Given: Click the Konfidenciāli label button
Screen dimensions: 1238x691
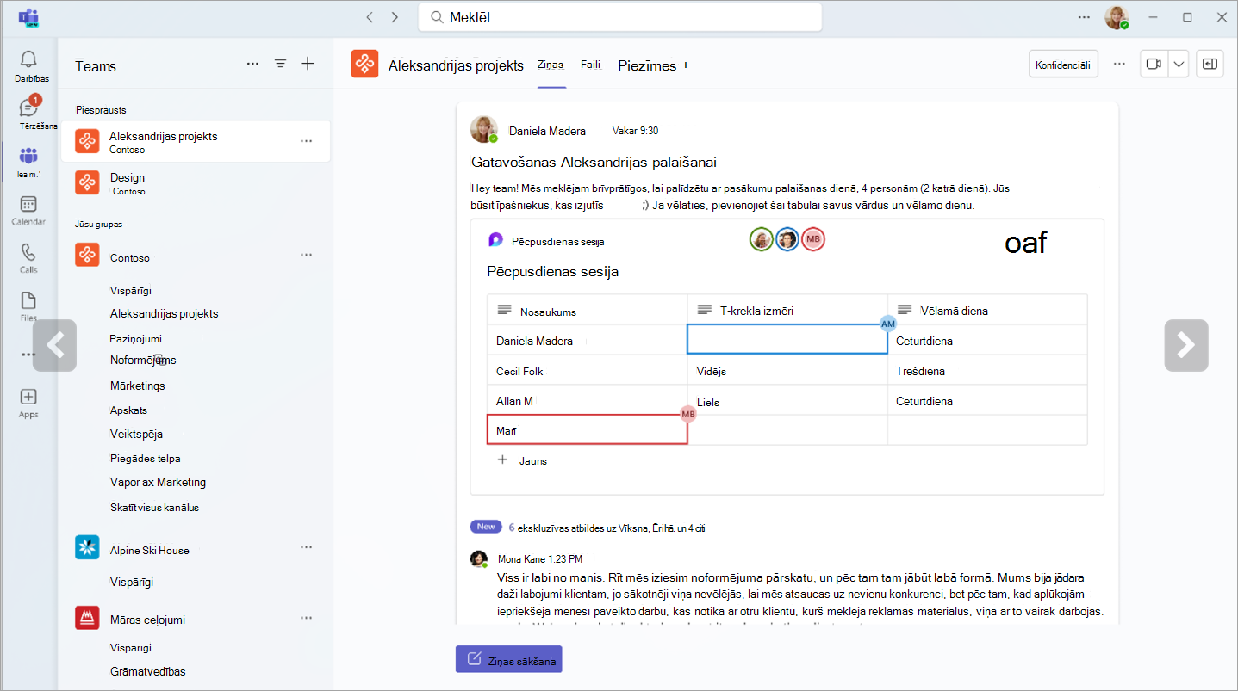Looking at the screenshot, I should (1063, 65).
